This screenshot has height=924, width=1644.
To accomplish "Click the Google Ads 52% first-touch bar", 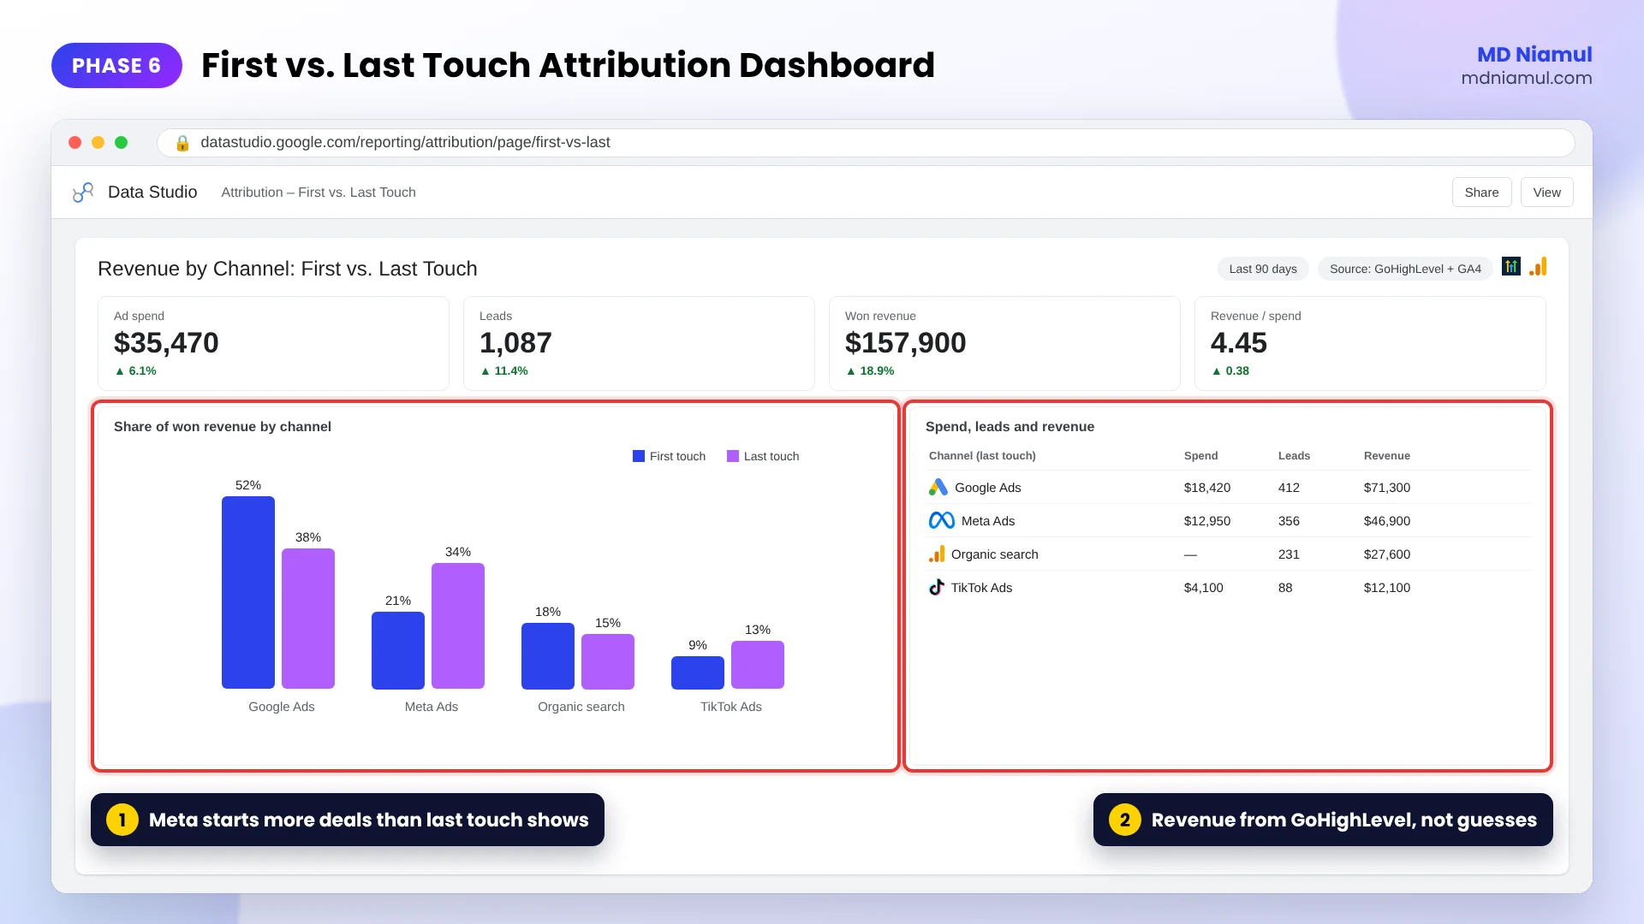I will pyautogui.click(x=248, y=592).
